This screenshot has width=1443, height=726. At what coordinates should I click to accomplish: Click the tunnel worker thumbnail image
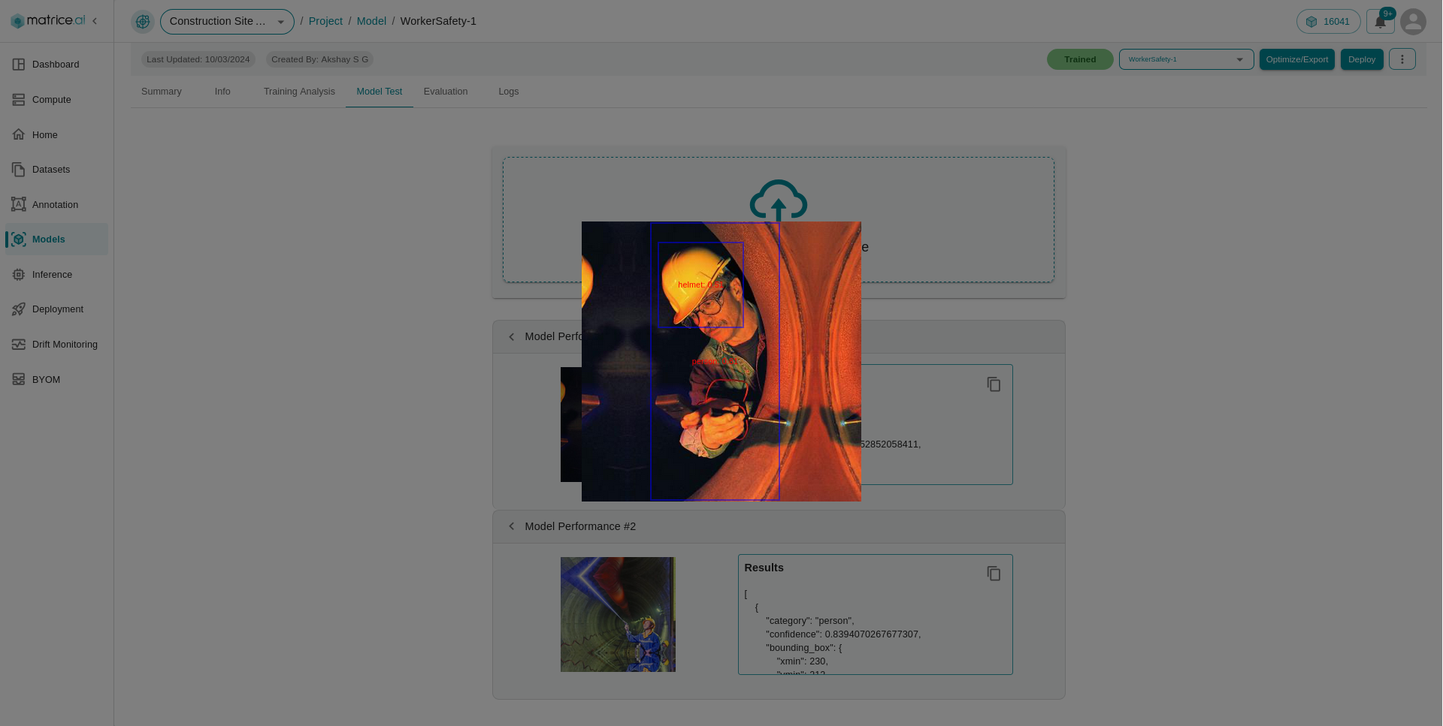(618, 614)
